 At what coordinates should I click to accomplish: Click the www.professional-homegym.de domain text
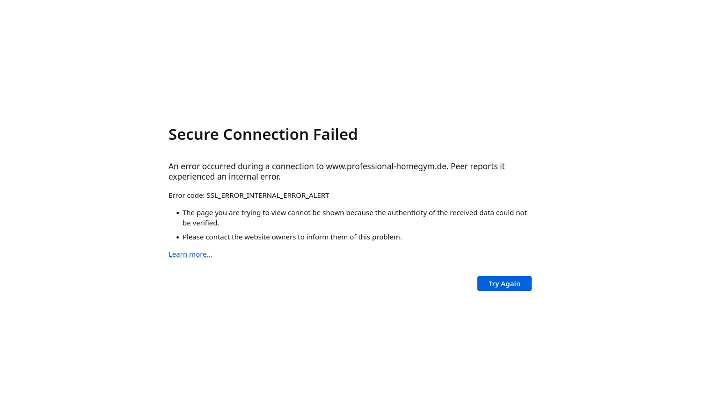[386, 166]
